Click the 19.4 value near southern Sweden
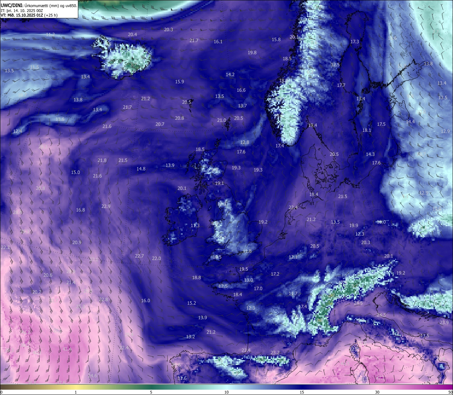The height and width of the screenshot is (395, 453). tap(312, 125)
